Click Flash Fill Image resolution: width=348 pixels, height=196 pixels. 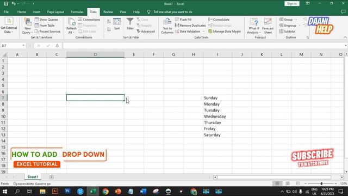183,20
